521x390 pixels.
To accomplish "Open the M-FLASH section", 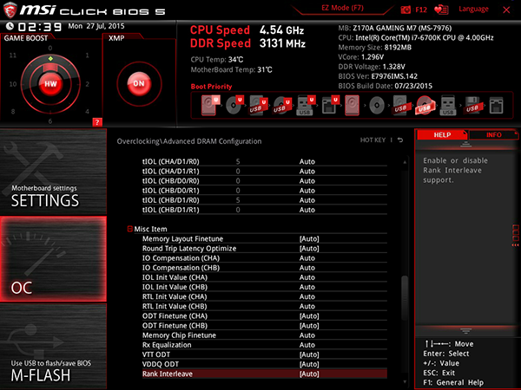I will click(x=53, y=347).
